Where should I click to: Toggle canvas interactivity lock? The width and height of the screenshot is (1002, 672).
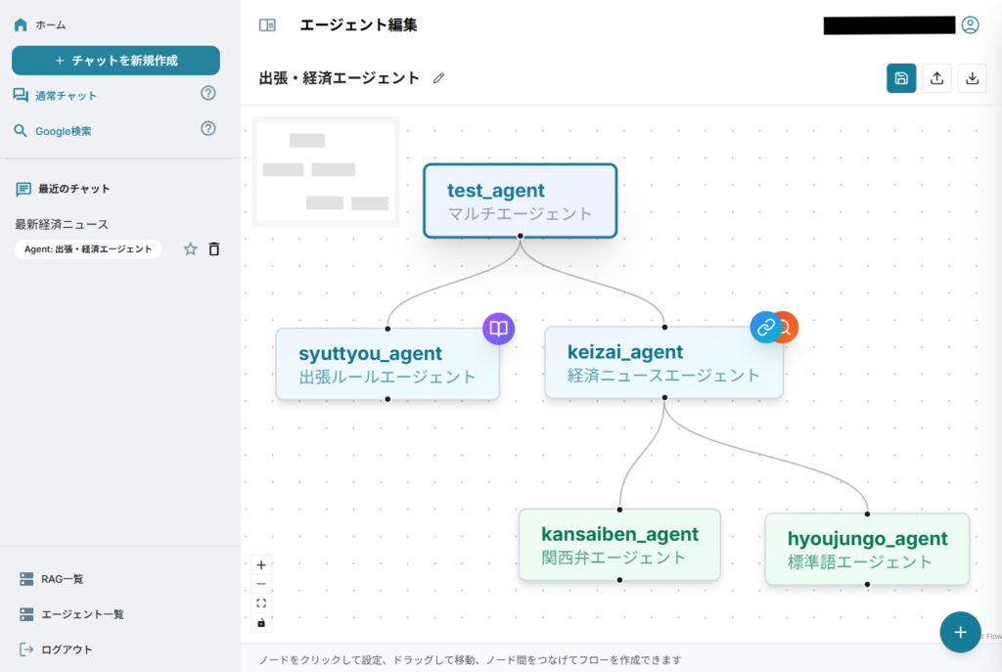pos(261,622)
